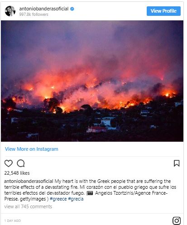Like the post with the heart icon
Viewport: 187px width, 225px height.
tap(9, 163)
